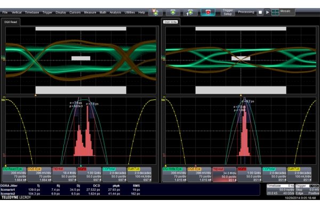Click the white square stop processing icon
Screen dimensions: 320x208
coord(260,12)
